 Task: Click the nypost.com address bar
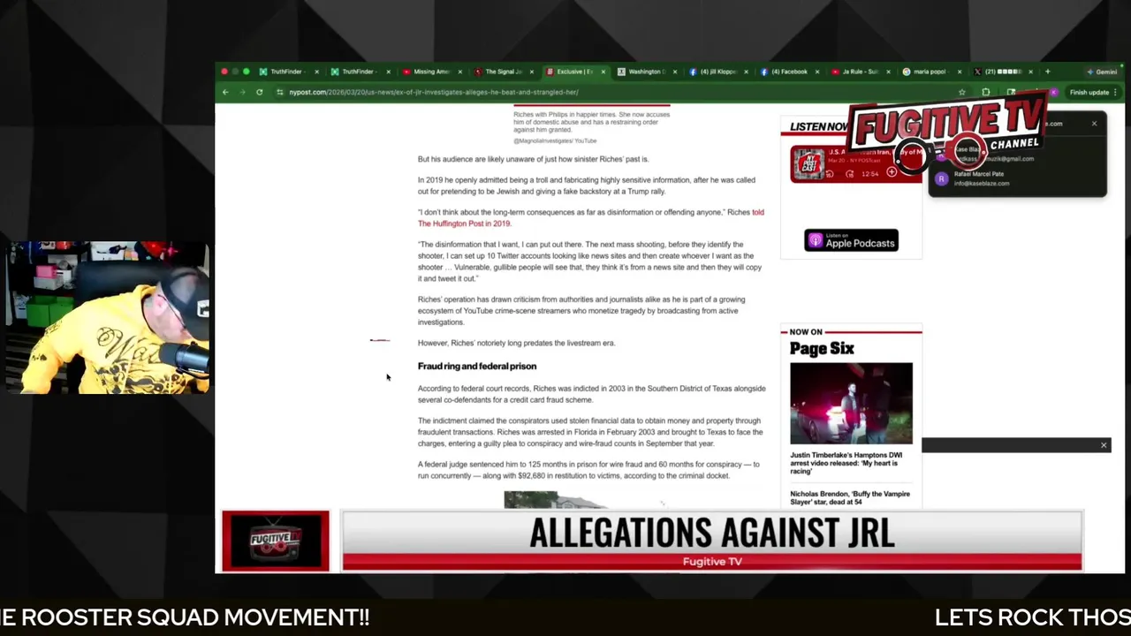pos(619,92)
